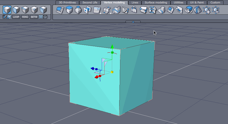Open the 3D Primitives tab
The height and width of the screenshot is (124, 228).
point(67,3)
